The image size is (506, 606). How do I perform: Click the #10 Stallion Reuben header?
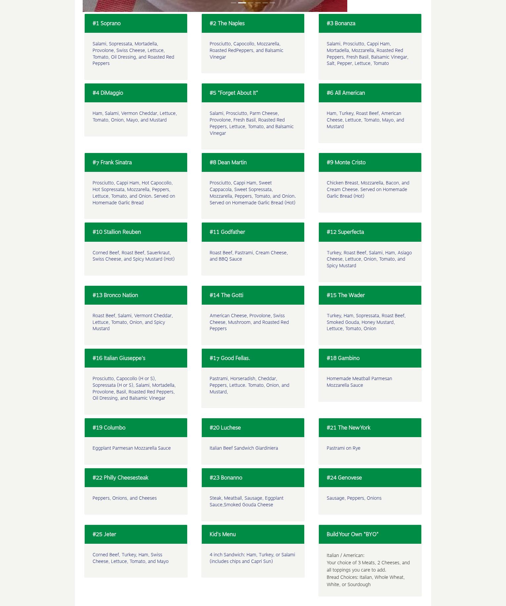pyautogui.click(x=136, y=232)
